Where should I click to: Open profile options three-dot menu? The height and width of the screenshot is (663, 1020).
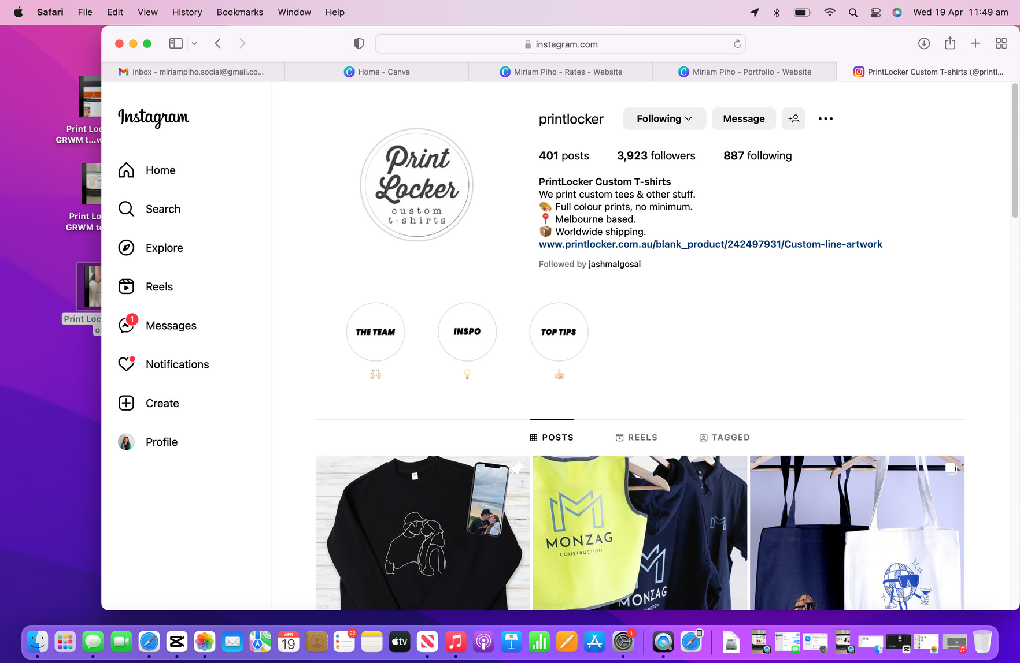[x=825, y=118]
